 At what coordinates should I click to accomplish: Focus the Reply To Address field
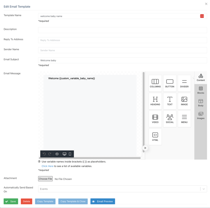[122, 40]
